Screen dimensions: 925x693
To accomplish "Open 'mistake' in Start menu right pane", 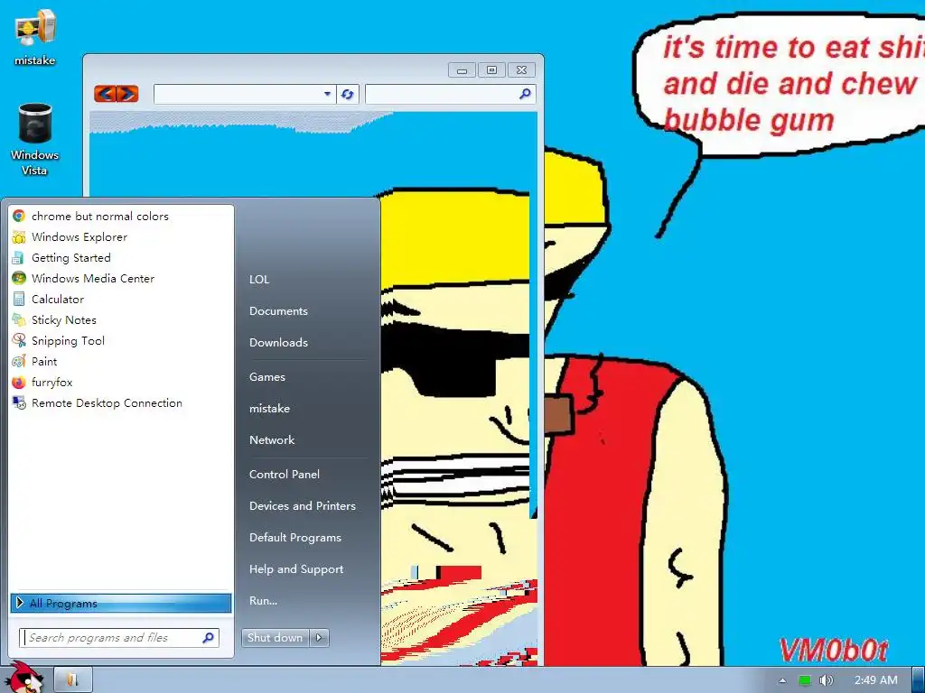I will pyautogui.click(x=269, y=409).
